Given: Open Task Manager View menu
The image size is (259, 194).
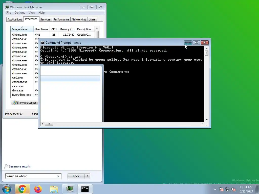Looking at the screenshot, I should [32, 13].
